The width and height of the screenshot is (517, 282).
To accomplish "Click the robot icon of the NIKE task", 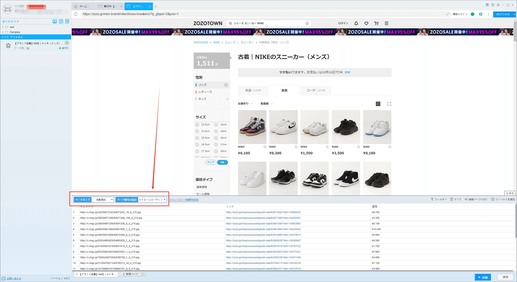I will click(8, 46).
